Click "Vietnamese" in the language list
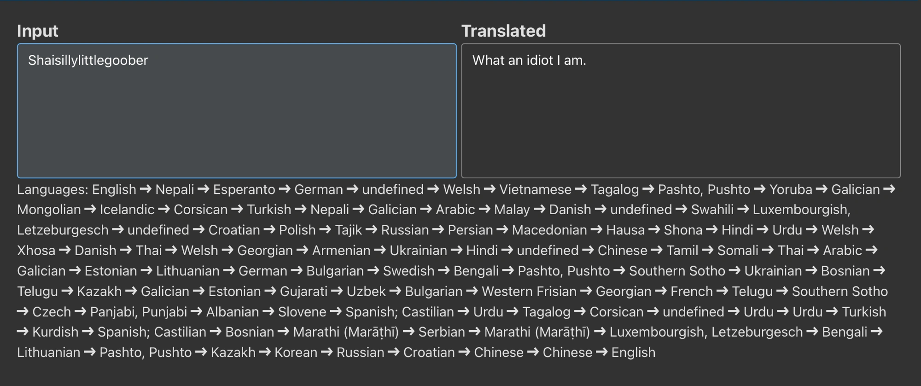 tap(535, 189)
